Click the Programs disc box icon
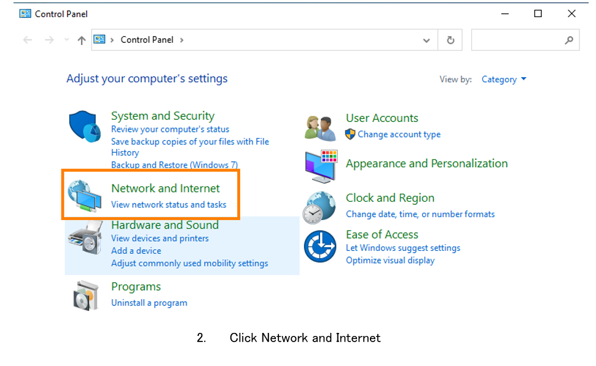The image size is (596, 366). coord(84,295)
